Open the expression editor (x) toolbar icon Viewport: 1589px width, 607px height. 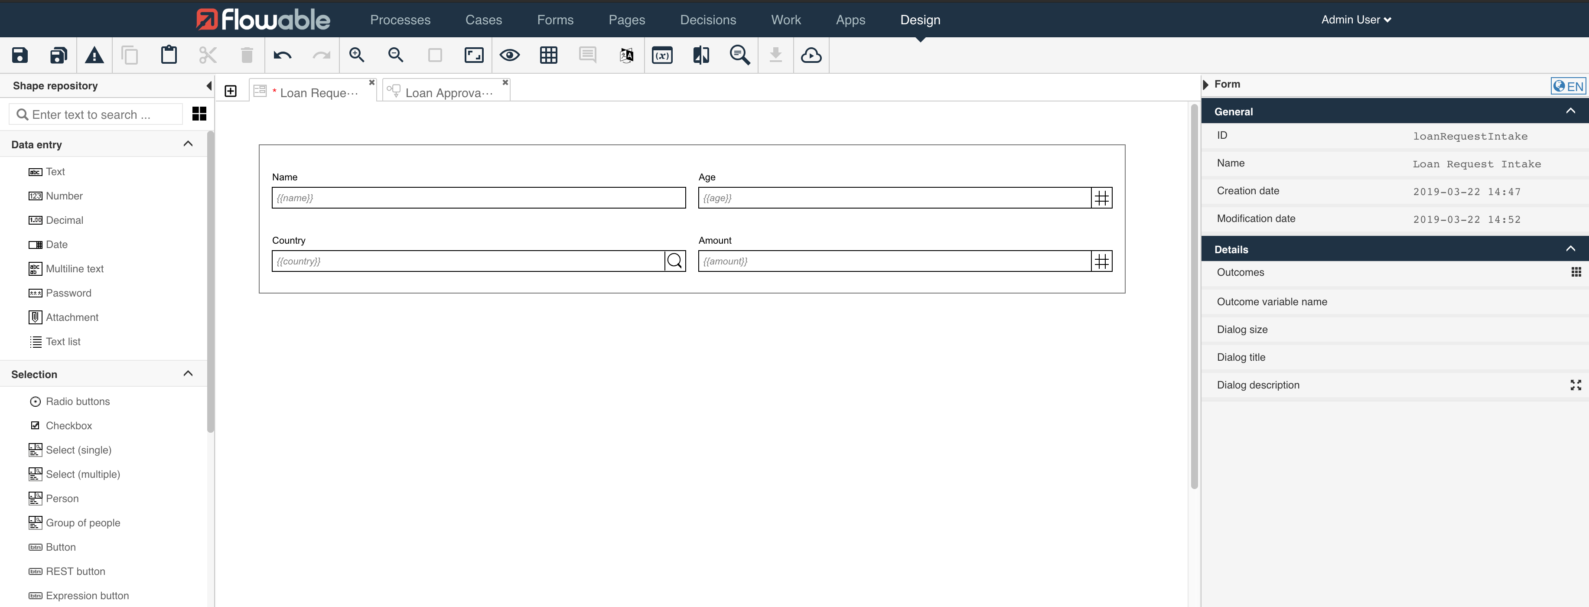point(662,55)
